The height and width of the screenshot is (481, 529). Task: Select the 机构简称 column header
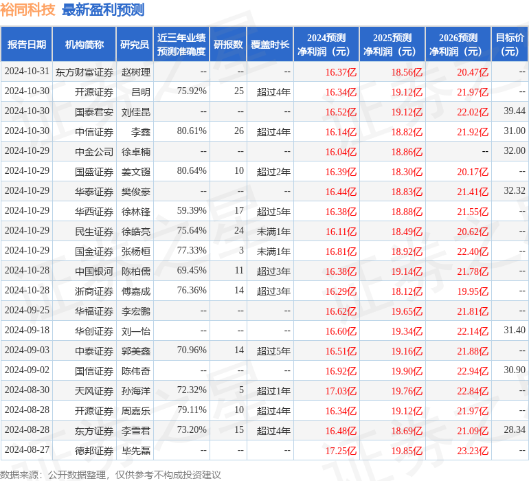point(85,44)
